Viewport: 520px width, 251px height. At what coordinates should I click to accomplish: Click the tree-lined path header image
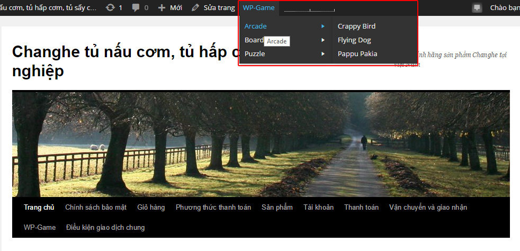[261, 144]
